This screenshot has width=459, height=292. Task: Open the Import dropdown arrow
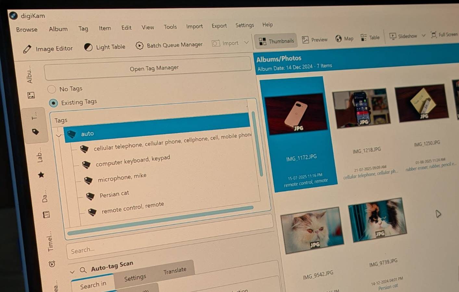[246, 43]
